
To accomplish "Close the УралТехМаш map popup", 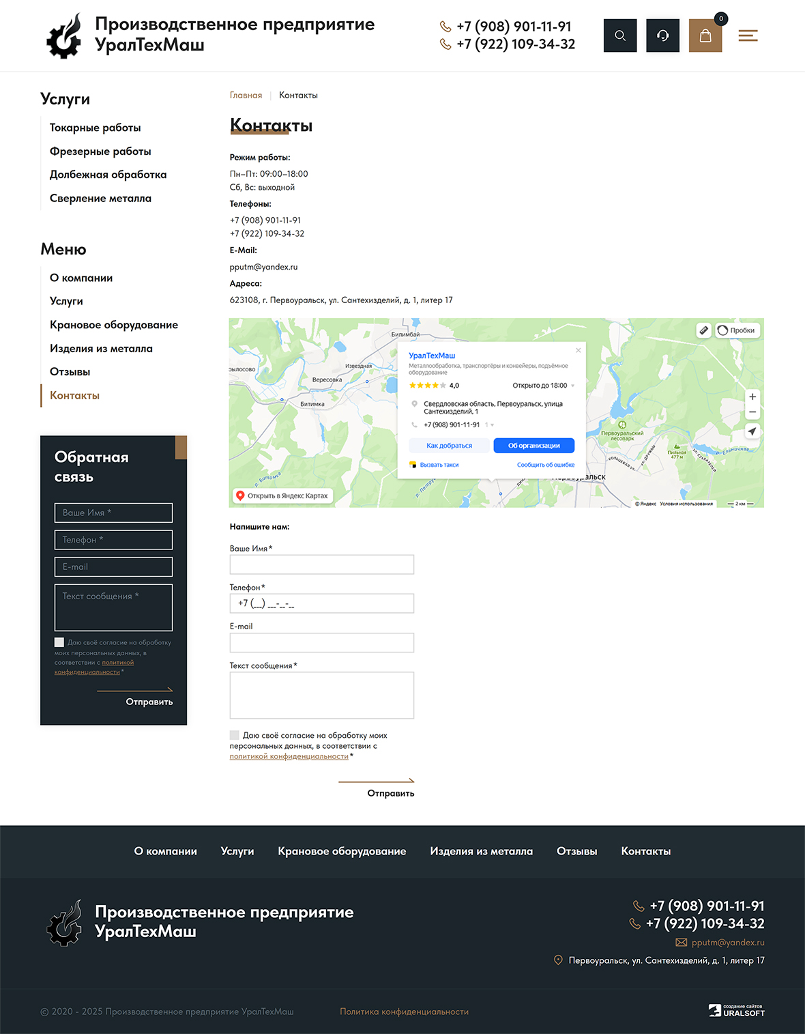I will [578, 350].
